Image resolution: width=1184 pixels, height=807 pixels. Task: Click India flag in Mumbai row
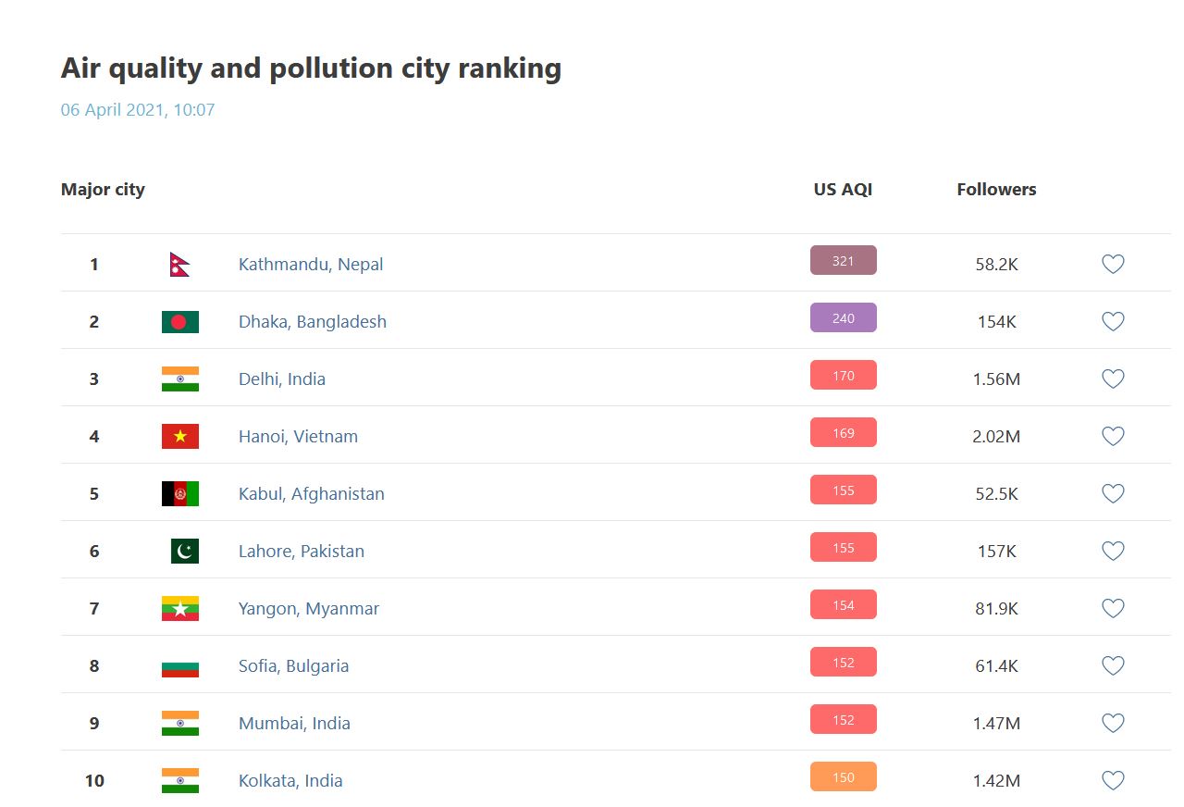coord(180,724)
